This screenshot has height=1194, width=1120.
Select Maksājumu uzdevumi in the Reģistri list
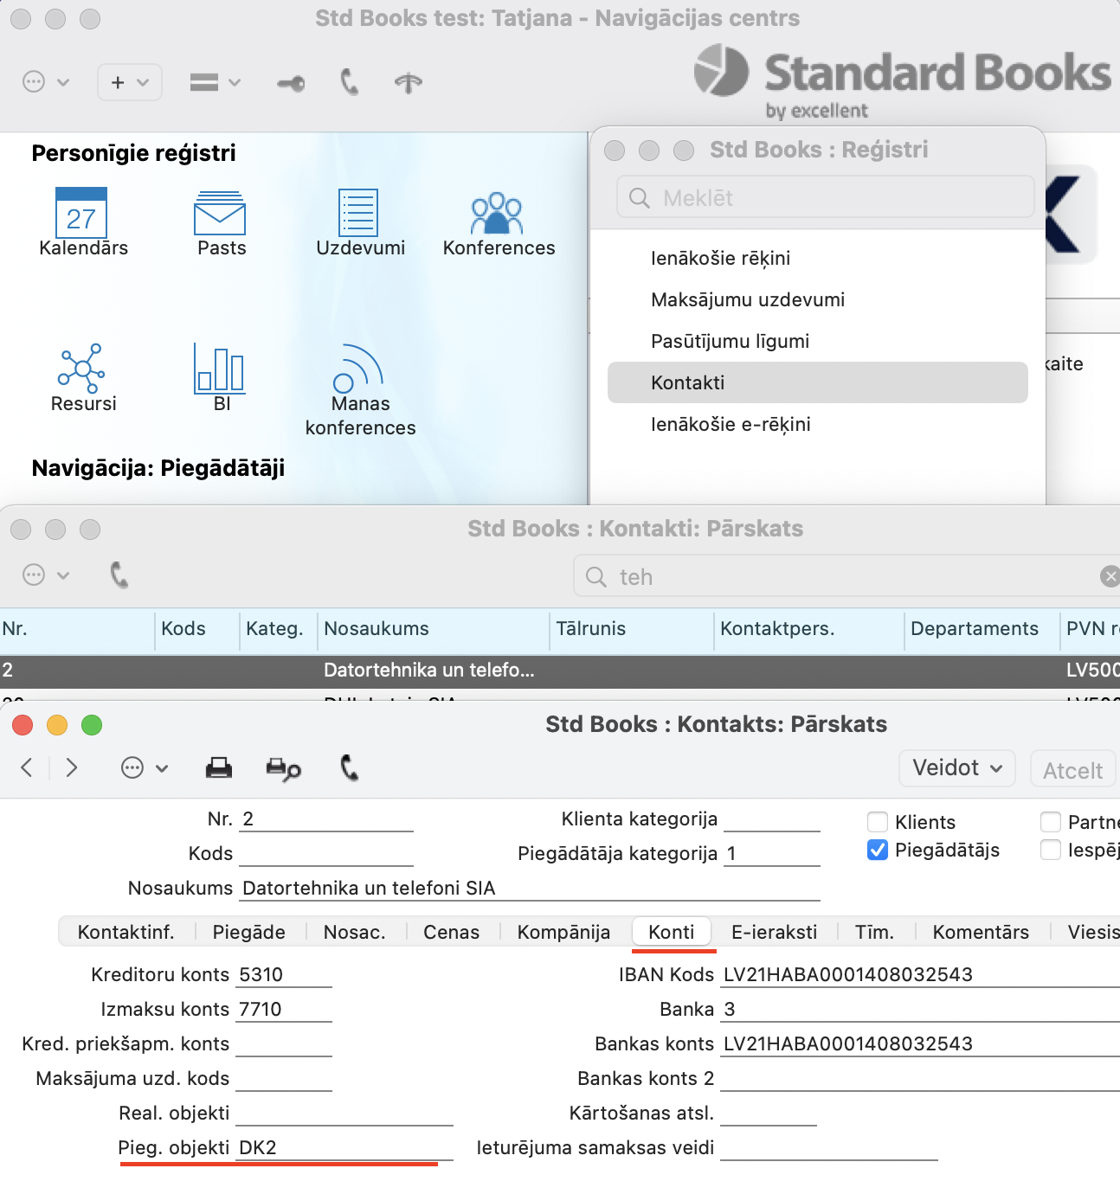748,299
